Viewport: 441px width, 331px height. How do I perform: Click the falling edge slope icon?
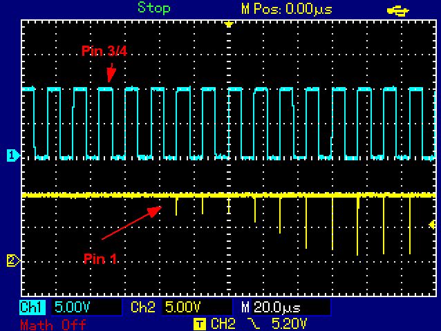[x=252, y=323]
